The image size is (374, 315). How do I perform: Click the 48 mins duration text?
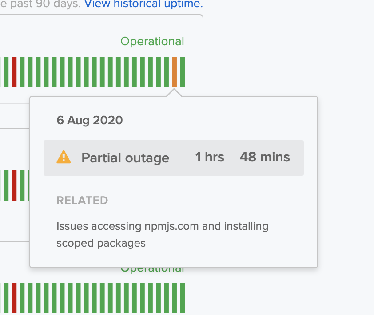(264, 157)
